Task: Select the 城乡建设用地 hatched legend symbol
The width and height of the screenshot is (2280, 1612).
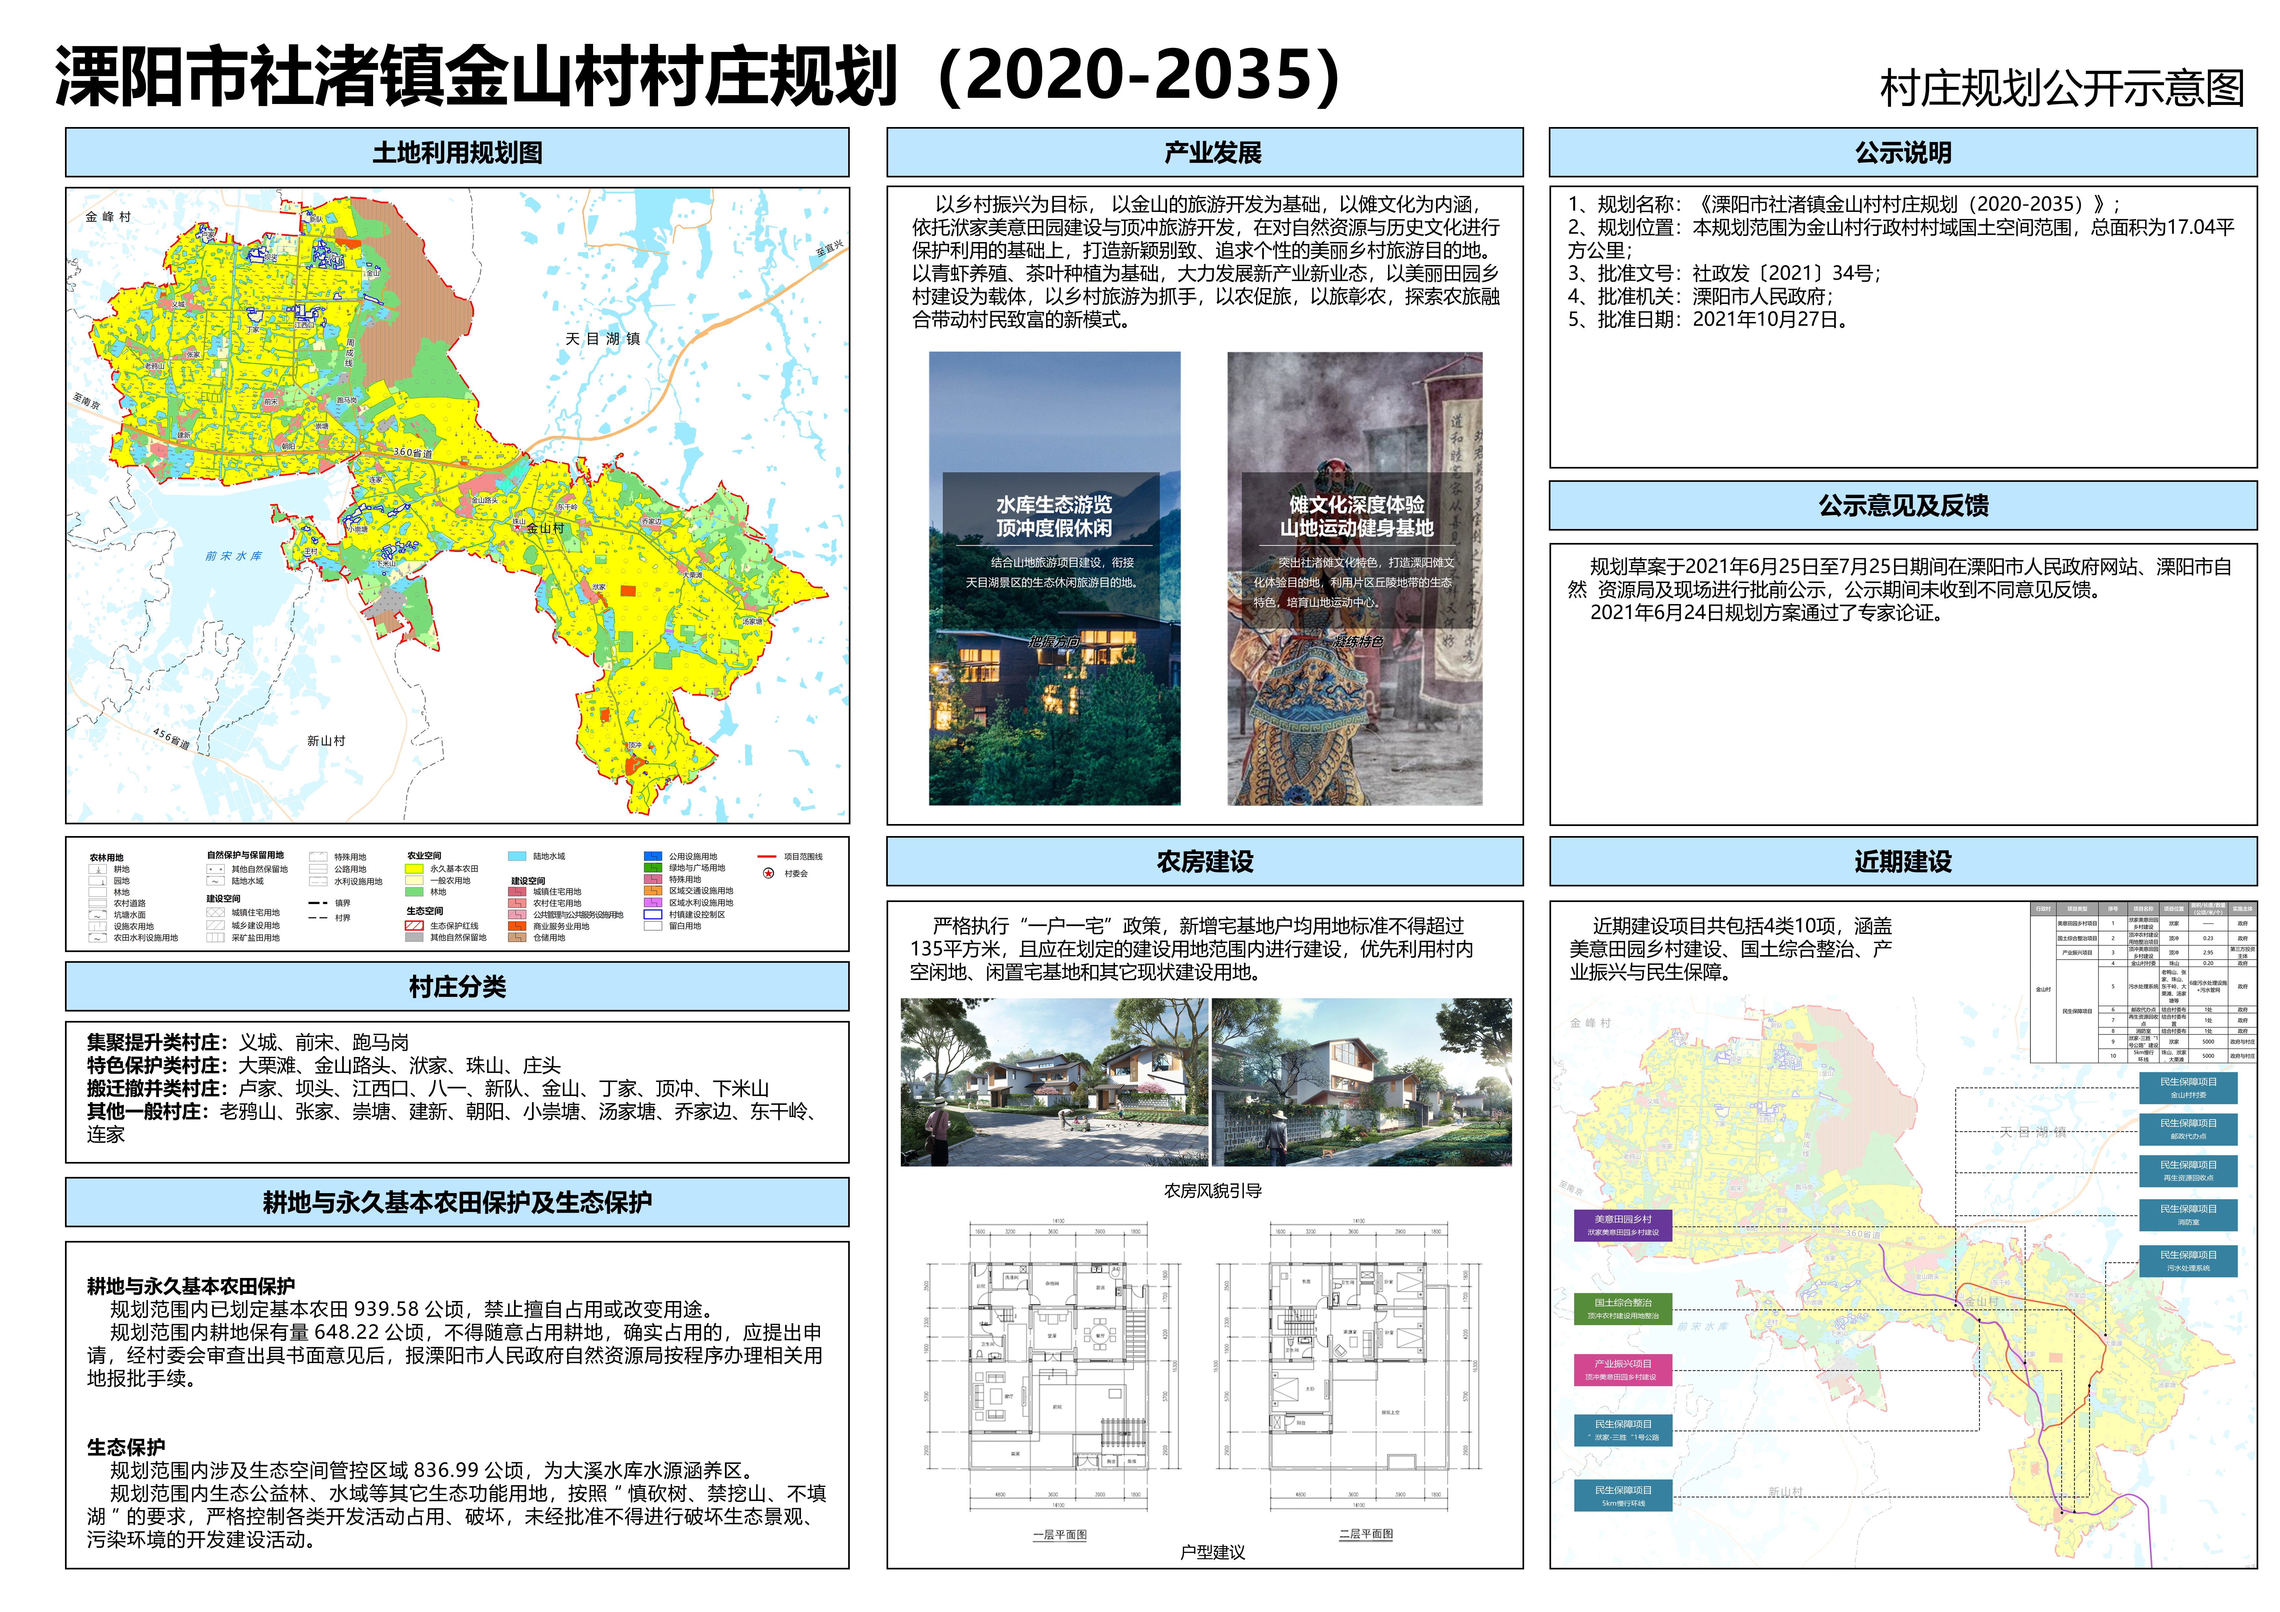Action: 215,926
